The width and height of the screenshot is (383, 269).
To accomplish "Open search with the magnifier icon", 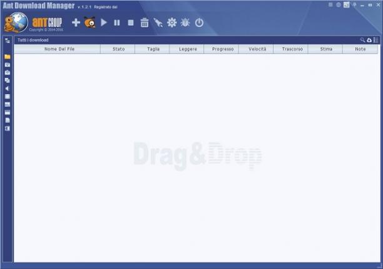I will (362, 40).
